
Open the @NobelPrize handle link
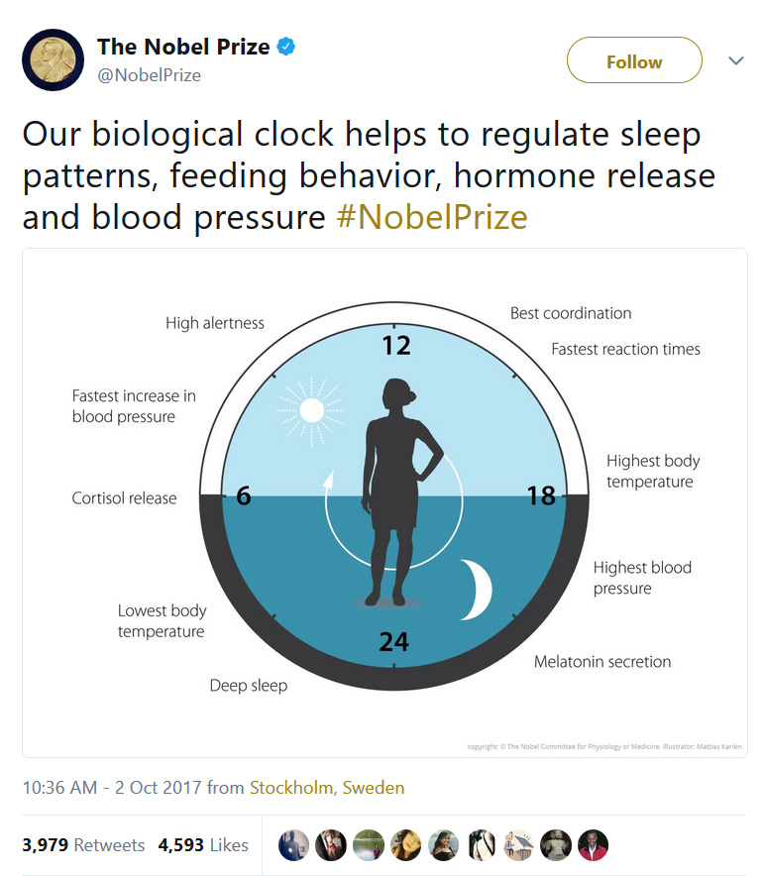point(149,75)
